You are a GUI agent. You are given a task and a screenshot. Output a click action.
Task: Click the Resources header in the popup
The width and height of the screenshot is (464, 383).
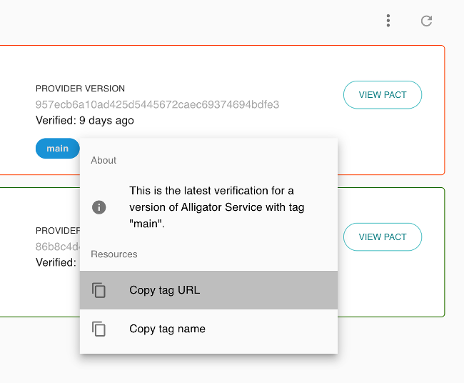(114, 254)
